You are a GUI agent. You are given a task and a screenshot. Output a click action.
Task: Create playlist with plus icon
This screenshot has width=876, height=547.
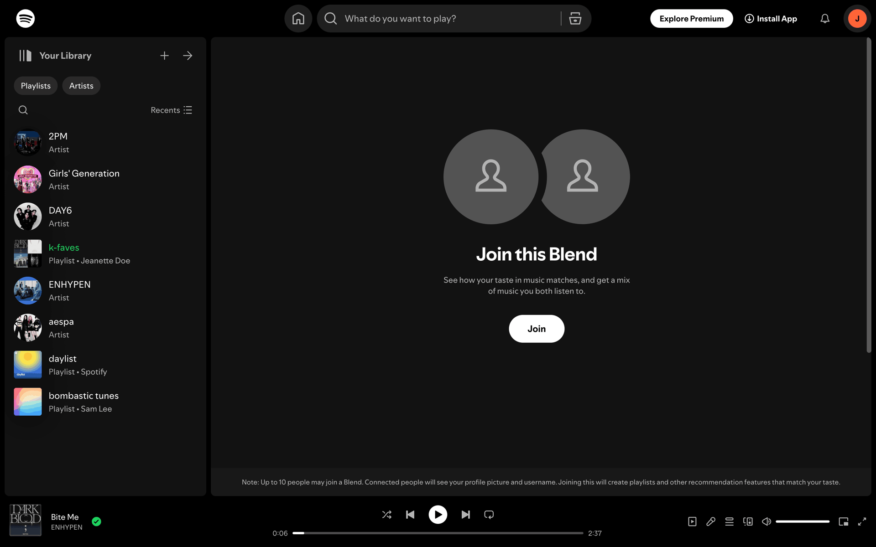click(x=165, y=56)
